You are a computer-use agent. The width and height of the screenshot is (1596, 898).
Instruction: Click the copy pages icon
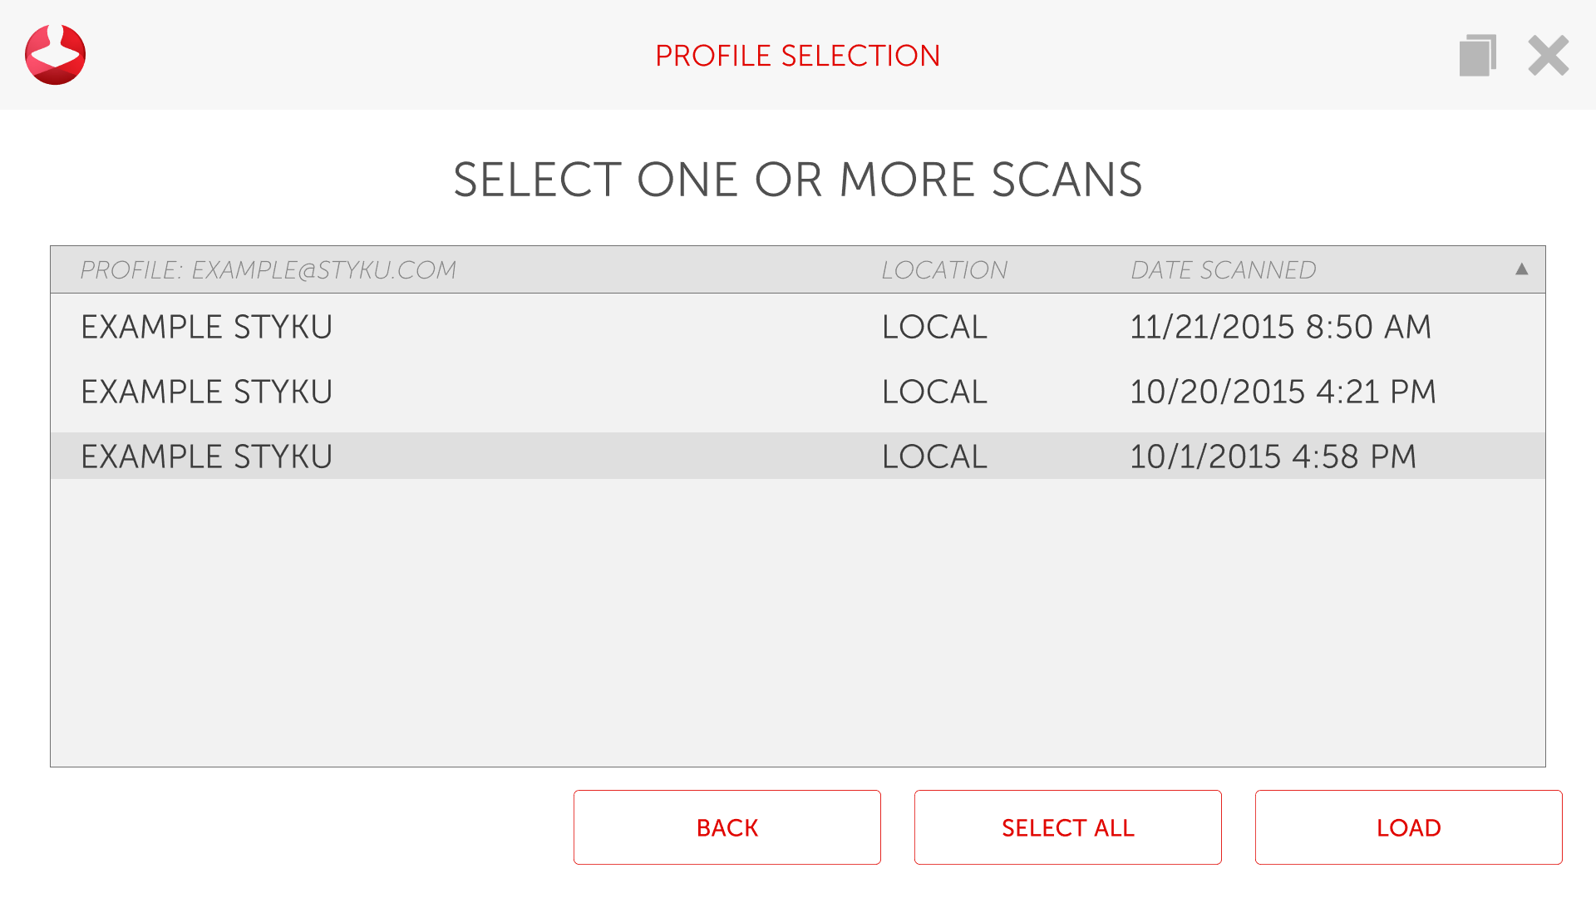click(1477, 56)
